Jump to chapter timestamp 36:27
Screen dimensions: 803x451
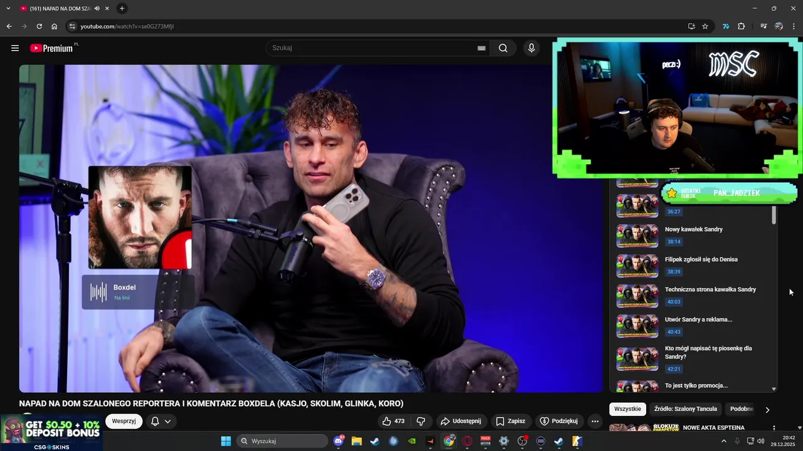[x=674, y=212]
